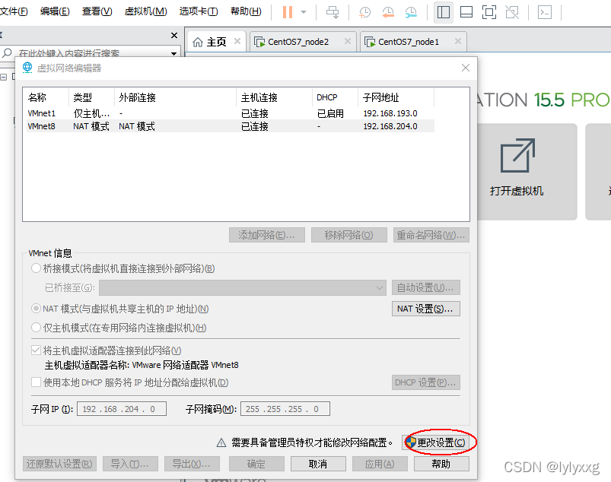This screenshot has height=482, width=611.
Task: Click the 子网掩码 input field
Action: (x=285, y=409)
